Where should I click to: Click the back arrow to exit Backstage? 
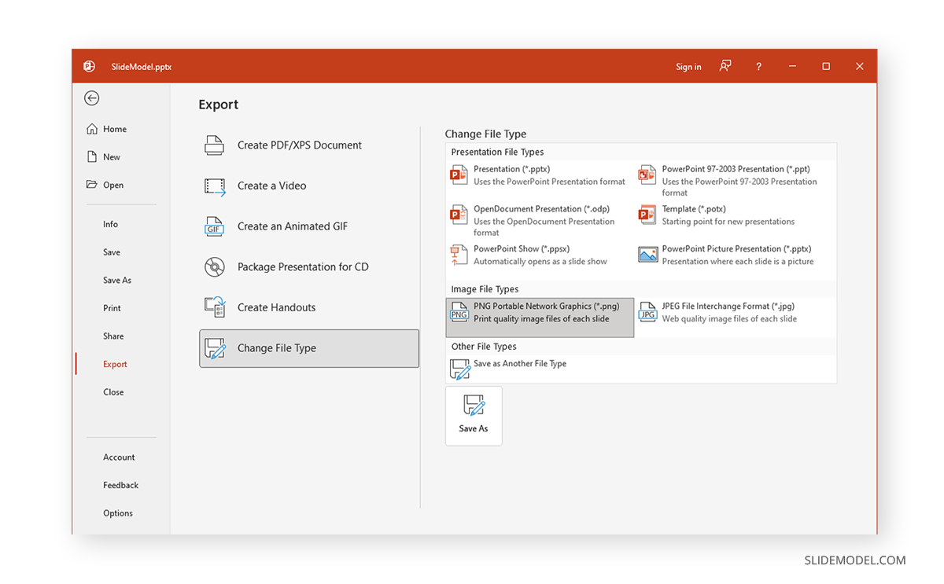tap(92, 98)
